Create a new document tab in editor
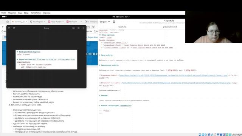The height and width of the screenshot is (136, 242). (114, 22)
